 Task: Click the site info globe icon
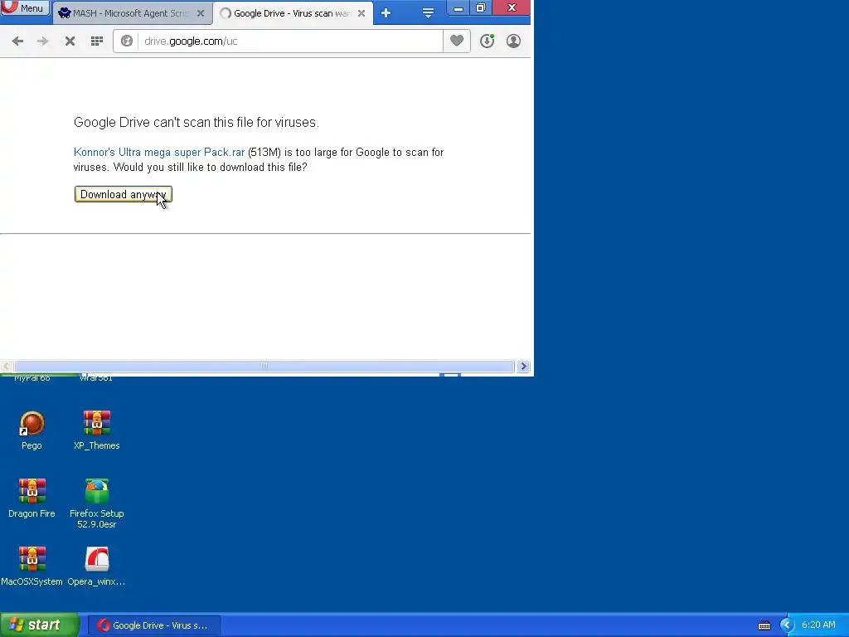click(127, 41)
